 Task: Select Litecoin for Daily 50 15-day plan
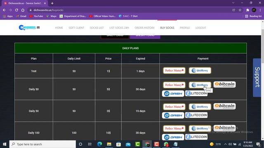click(x=196, y=115)
